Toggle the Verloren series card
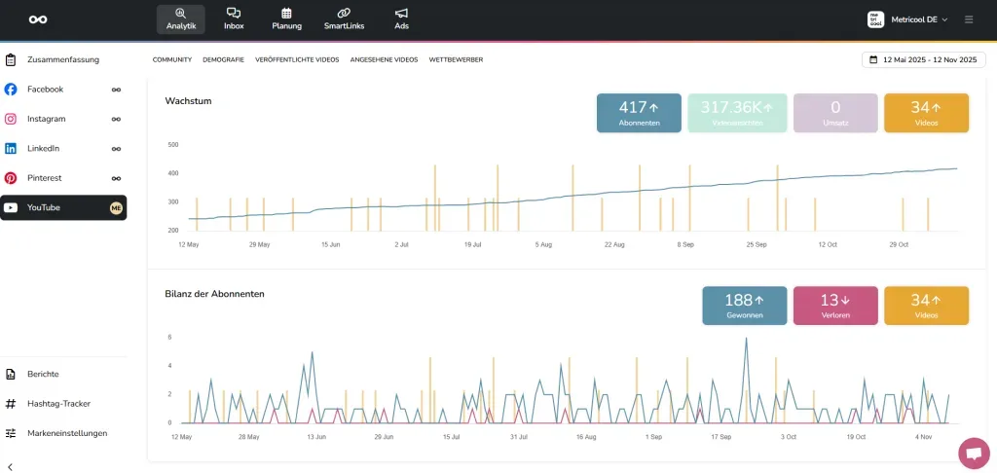 tap(836, 306)
